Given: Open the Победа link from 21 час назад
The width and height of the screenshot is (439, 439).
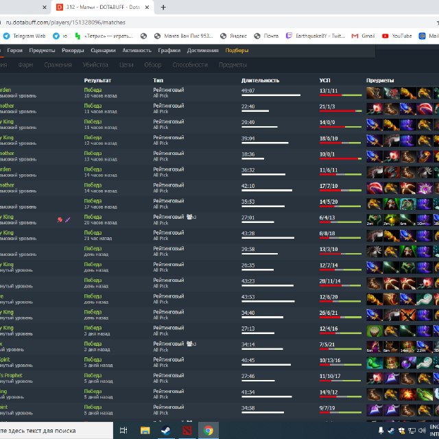Looking at the screenshot, I should [93, 233].
